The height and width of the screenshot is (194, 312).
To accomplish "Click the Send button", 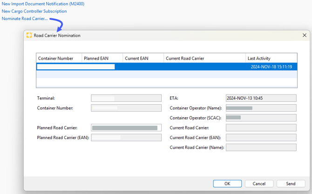I will (x=291, y=184).
